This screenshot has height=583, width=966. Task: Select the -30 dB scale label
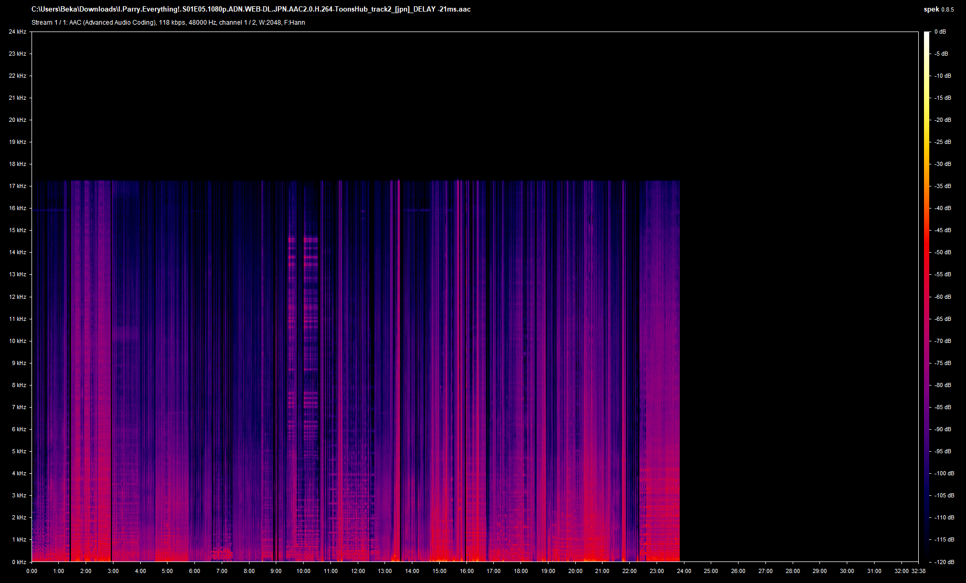coord(942,164)
